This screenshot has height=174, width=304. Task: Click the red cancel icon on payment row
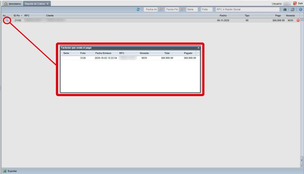click(x=298, y=20)
